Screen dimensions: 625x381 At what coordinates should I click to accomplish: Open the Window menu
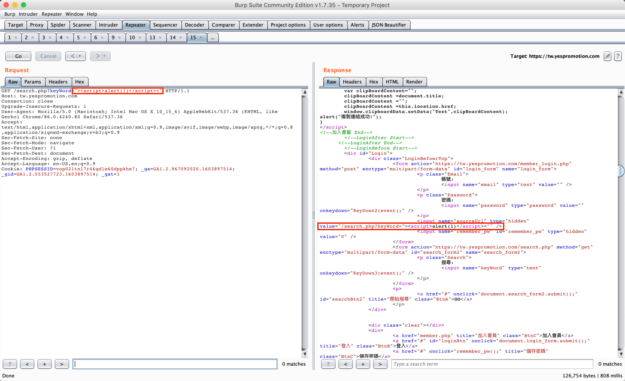(74, 14)
